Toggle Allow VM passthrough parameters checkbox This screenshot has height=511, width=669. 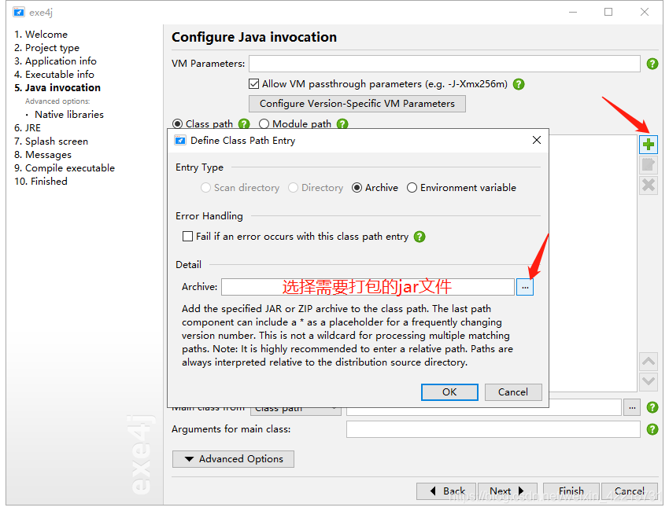coord(254,84)
